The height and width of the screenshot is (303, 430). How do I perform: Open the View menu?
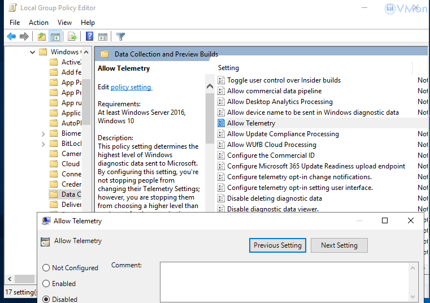(x=64, y=23)
